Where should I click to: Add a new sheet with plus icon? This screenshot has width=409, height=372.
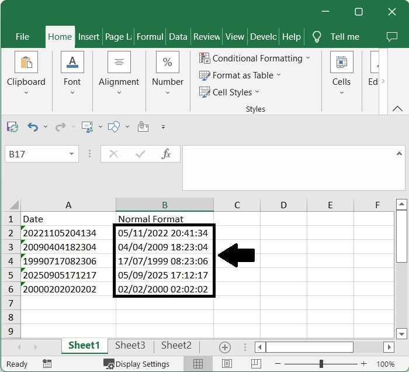pyautogui.click(x=224, y=347)
